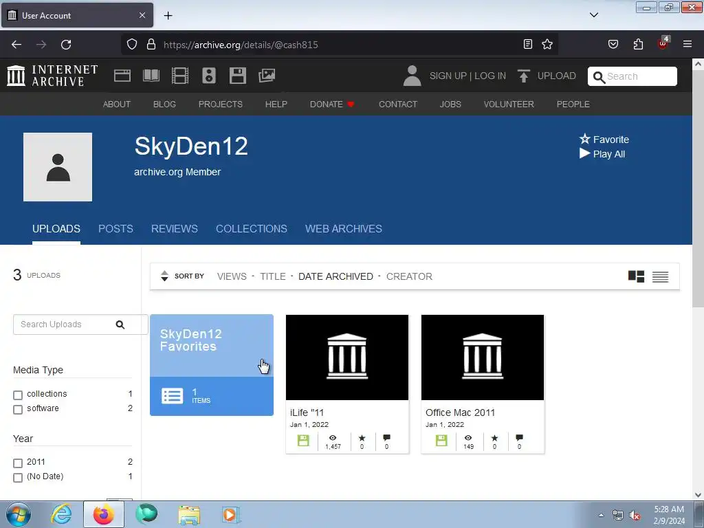Screen dimensions: 704x528
Task: Open the PROJECTS menu item
Action: click(x=221, y=104)
